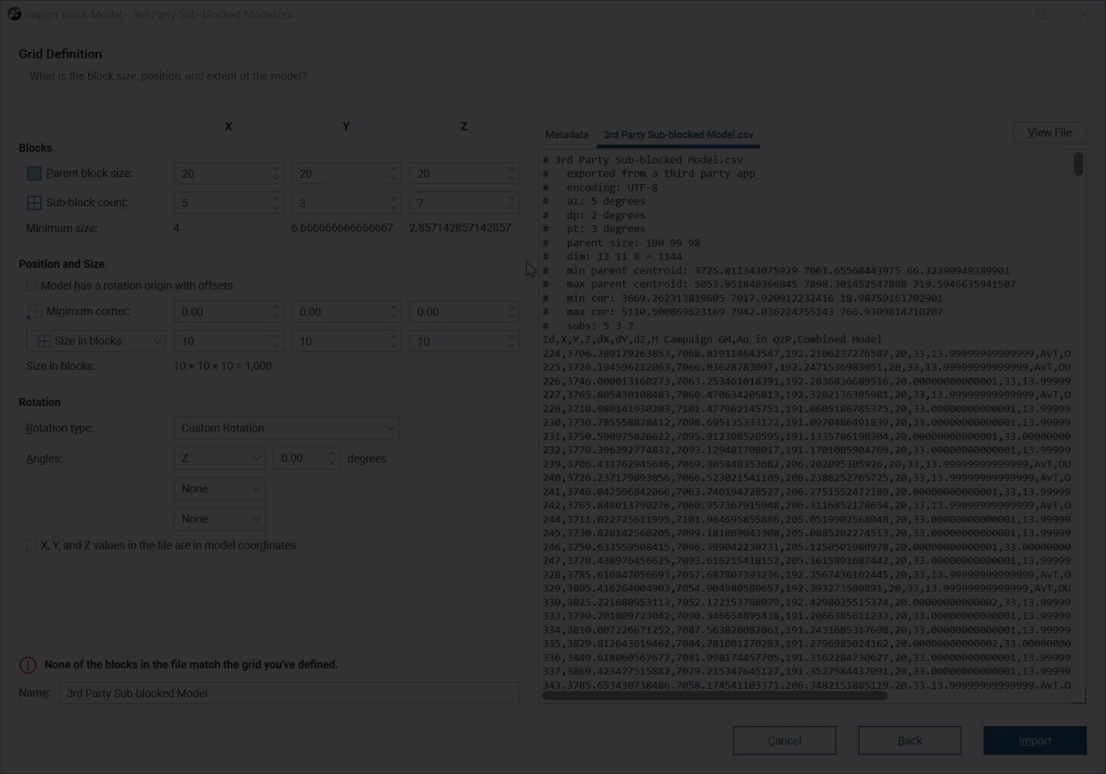
Task: Click the Parent block size icon
Action: [x=34, y=173]
